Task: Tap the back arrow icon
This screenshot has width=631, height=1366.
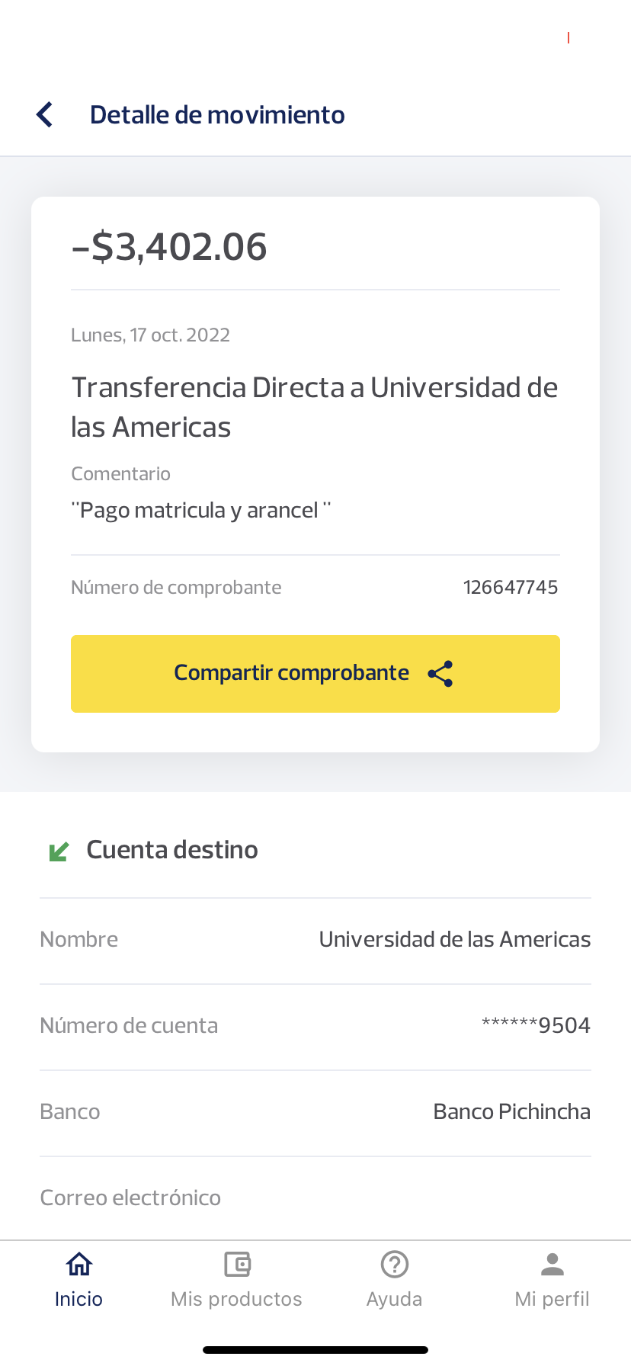Action: [45, 115]
